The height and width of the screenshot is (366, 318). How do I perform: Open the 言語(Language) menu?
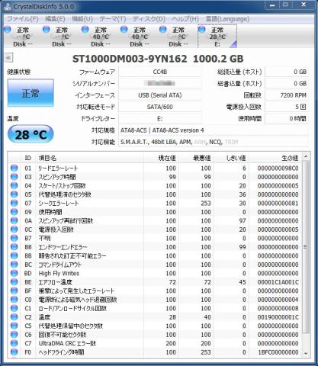coord(227,19)
